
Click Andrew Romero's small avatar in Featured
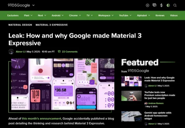pyautogui.click(x=146, y=103)
